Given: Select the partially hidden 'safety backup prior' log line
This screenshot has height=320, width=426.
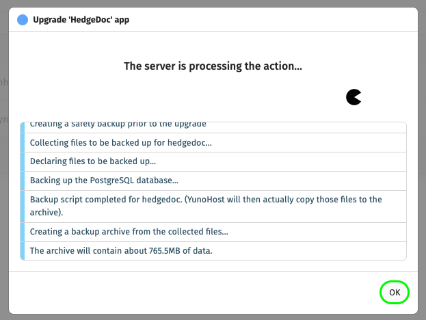Looking at the screenshot, I should pyautogui.click(x=213, y=127).
